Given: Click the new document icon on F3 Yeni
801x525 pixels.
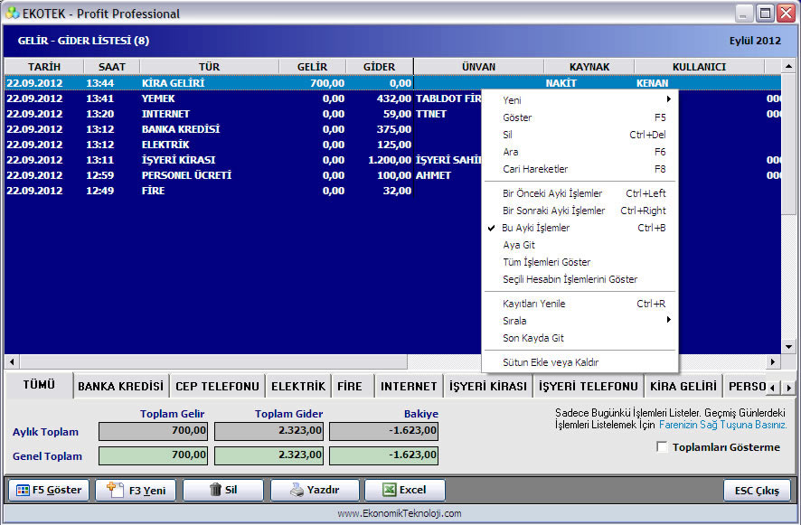Looking at the screenshot, I should 115,490.
